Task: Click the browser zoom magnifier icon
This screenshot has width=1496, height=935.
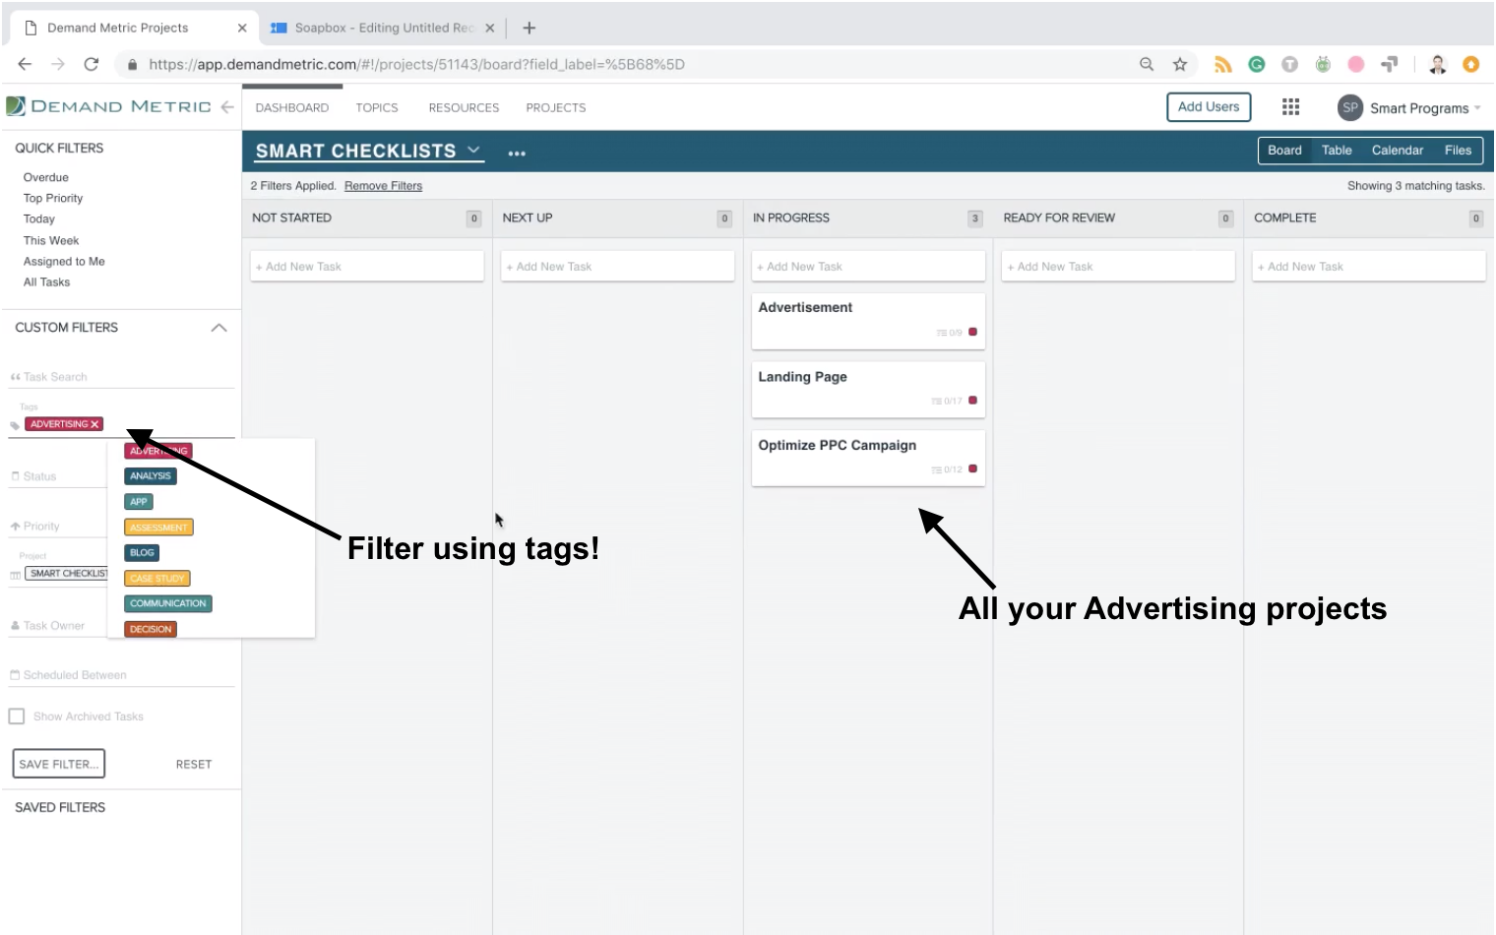Action: coord(1147,64)
